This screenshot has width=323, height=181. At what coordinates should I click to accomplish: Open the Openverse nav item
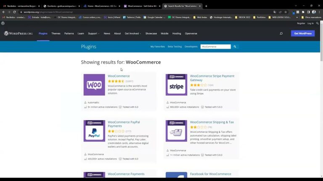pyautogui.click(x=191, y=34)
